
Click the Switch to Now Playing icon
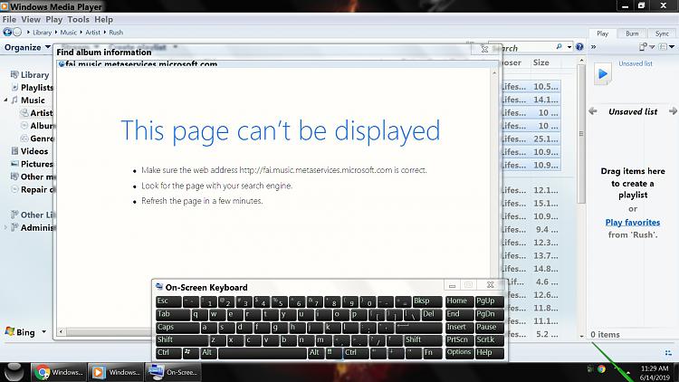click(x=668, y=353)
